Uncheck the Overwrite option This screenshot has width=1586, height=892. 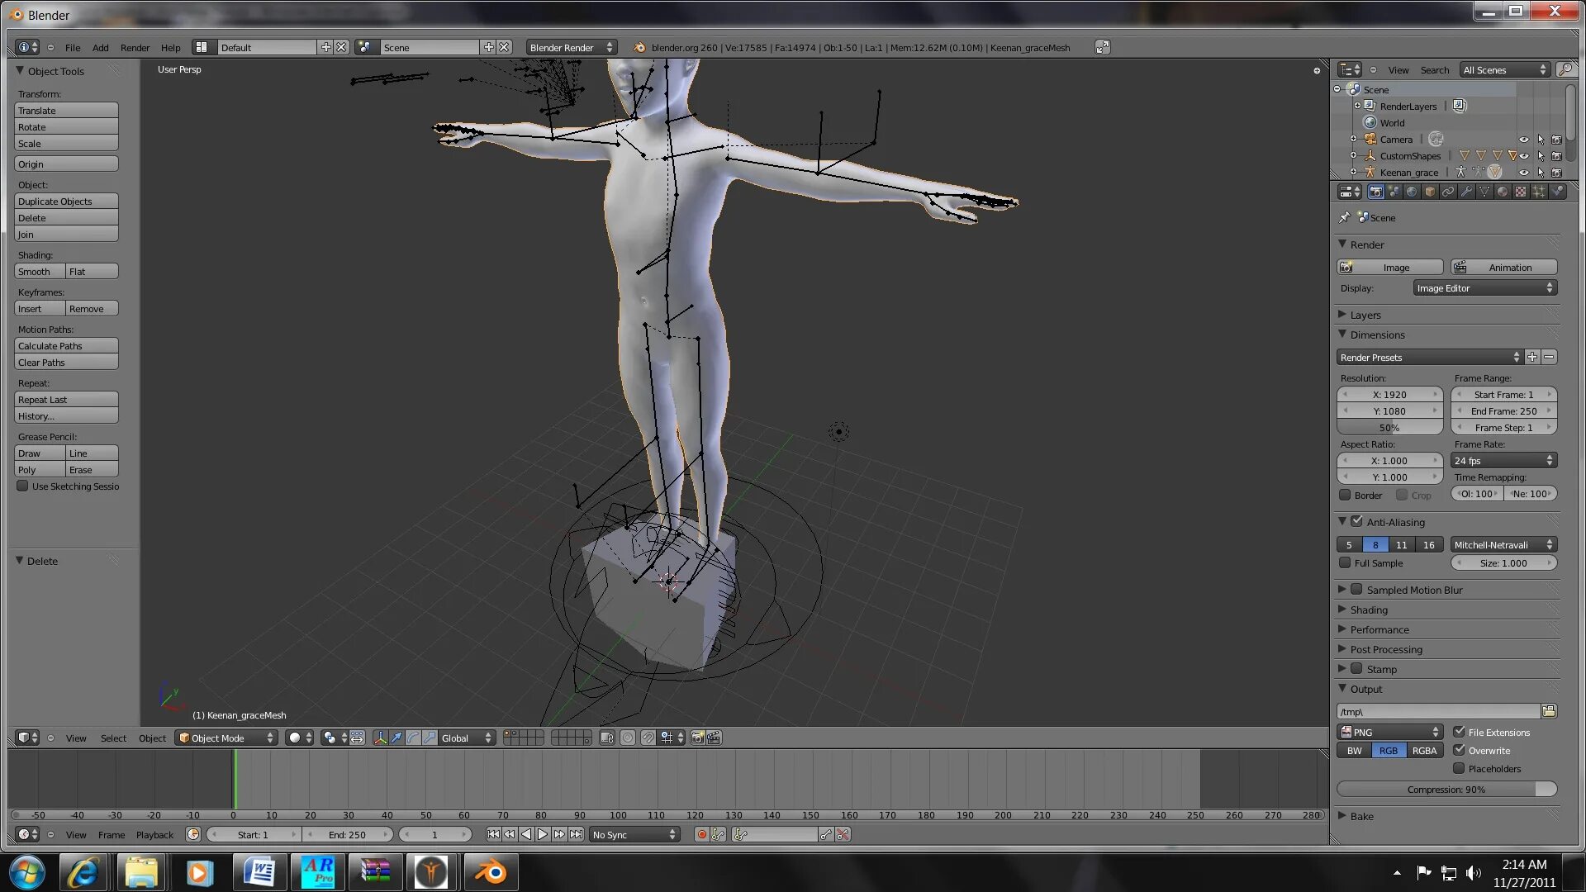[1460, 750]
